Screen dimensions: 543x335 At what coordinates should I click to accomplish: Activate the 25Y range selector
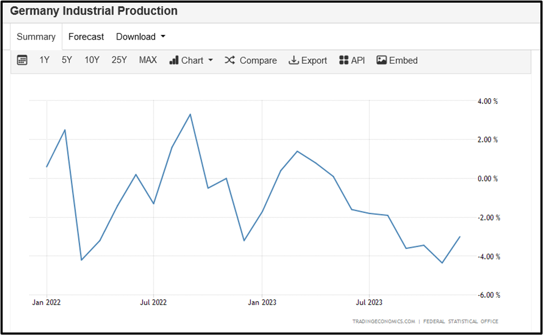(x=119, y=60)
